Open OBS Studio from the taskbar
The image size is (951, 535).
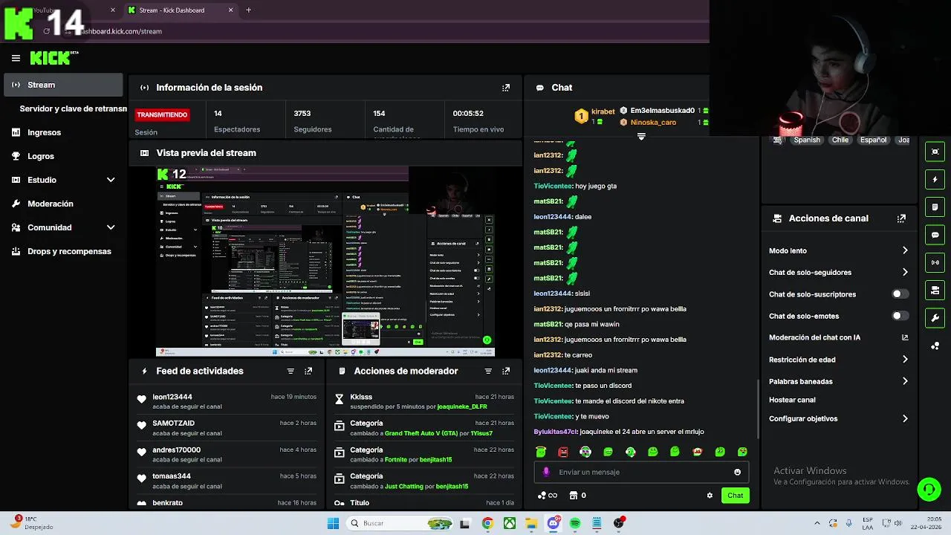618,523
